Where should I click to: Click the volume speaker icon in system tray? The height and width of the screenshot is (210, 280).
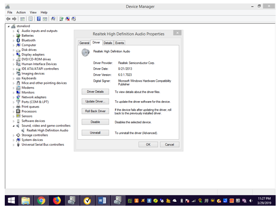click(x=251, y=201)
